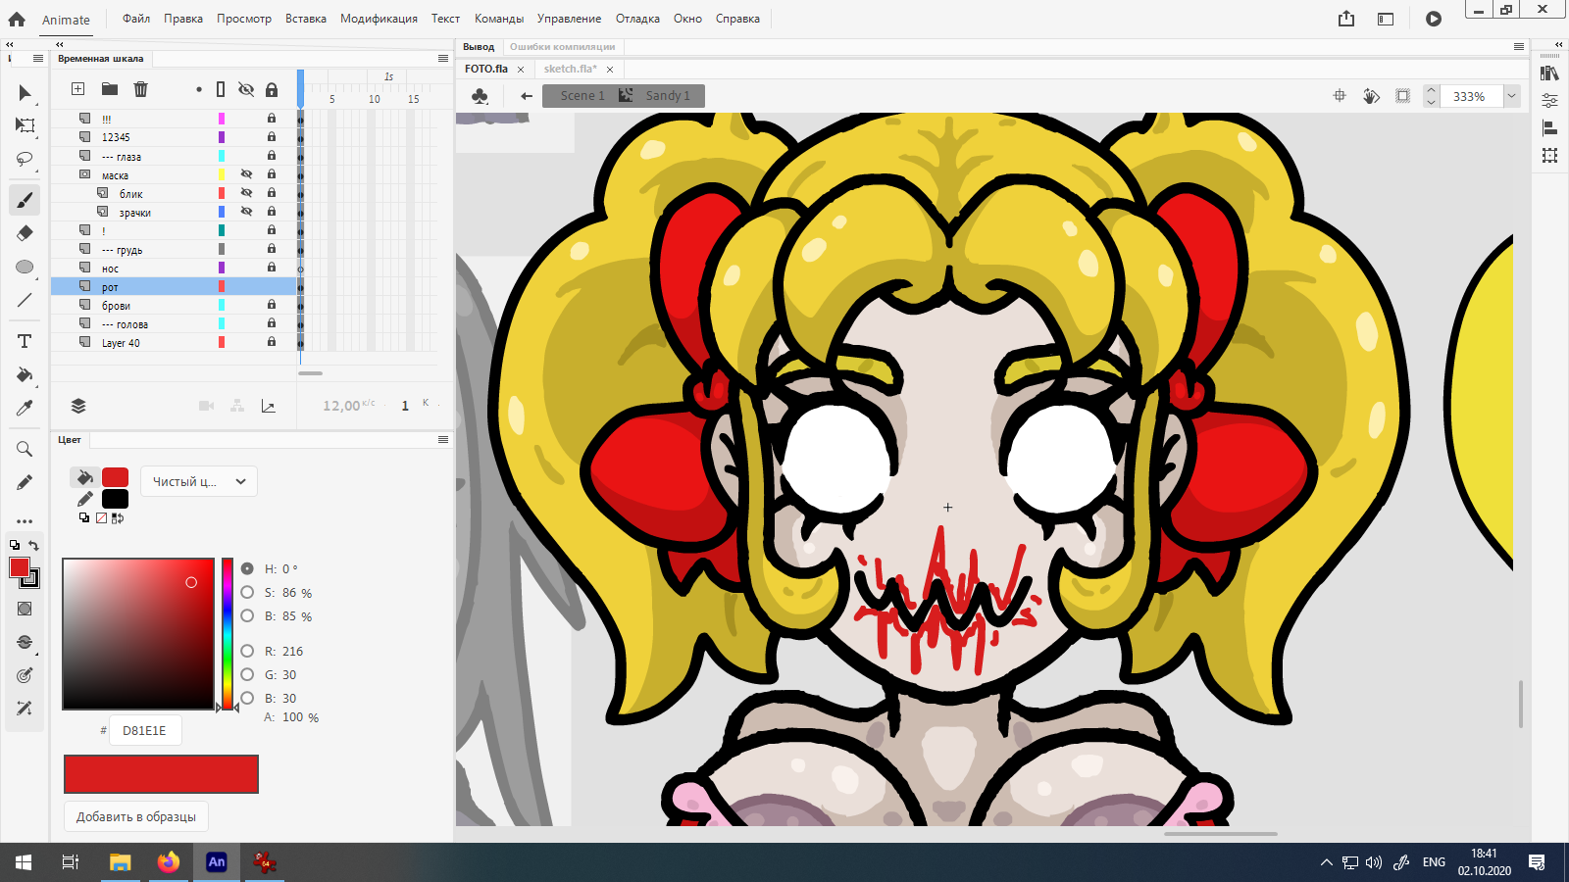Screen dimensions: 1569x882
Task: Select the R red channel radio button
Action: [x=247, y=651]
